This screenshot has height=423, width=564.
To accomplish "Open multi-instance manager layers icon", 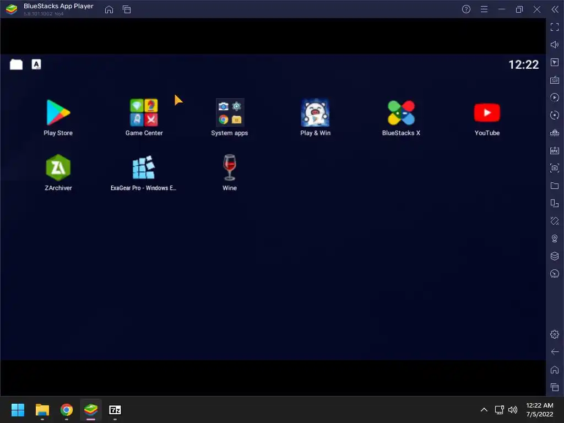I will coord(555,256).
